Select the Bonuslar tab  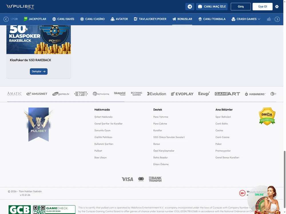182,19
